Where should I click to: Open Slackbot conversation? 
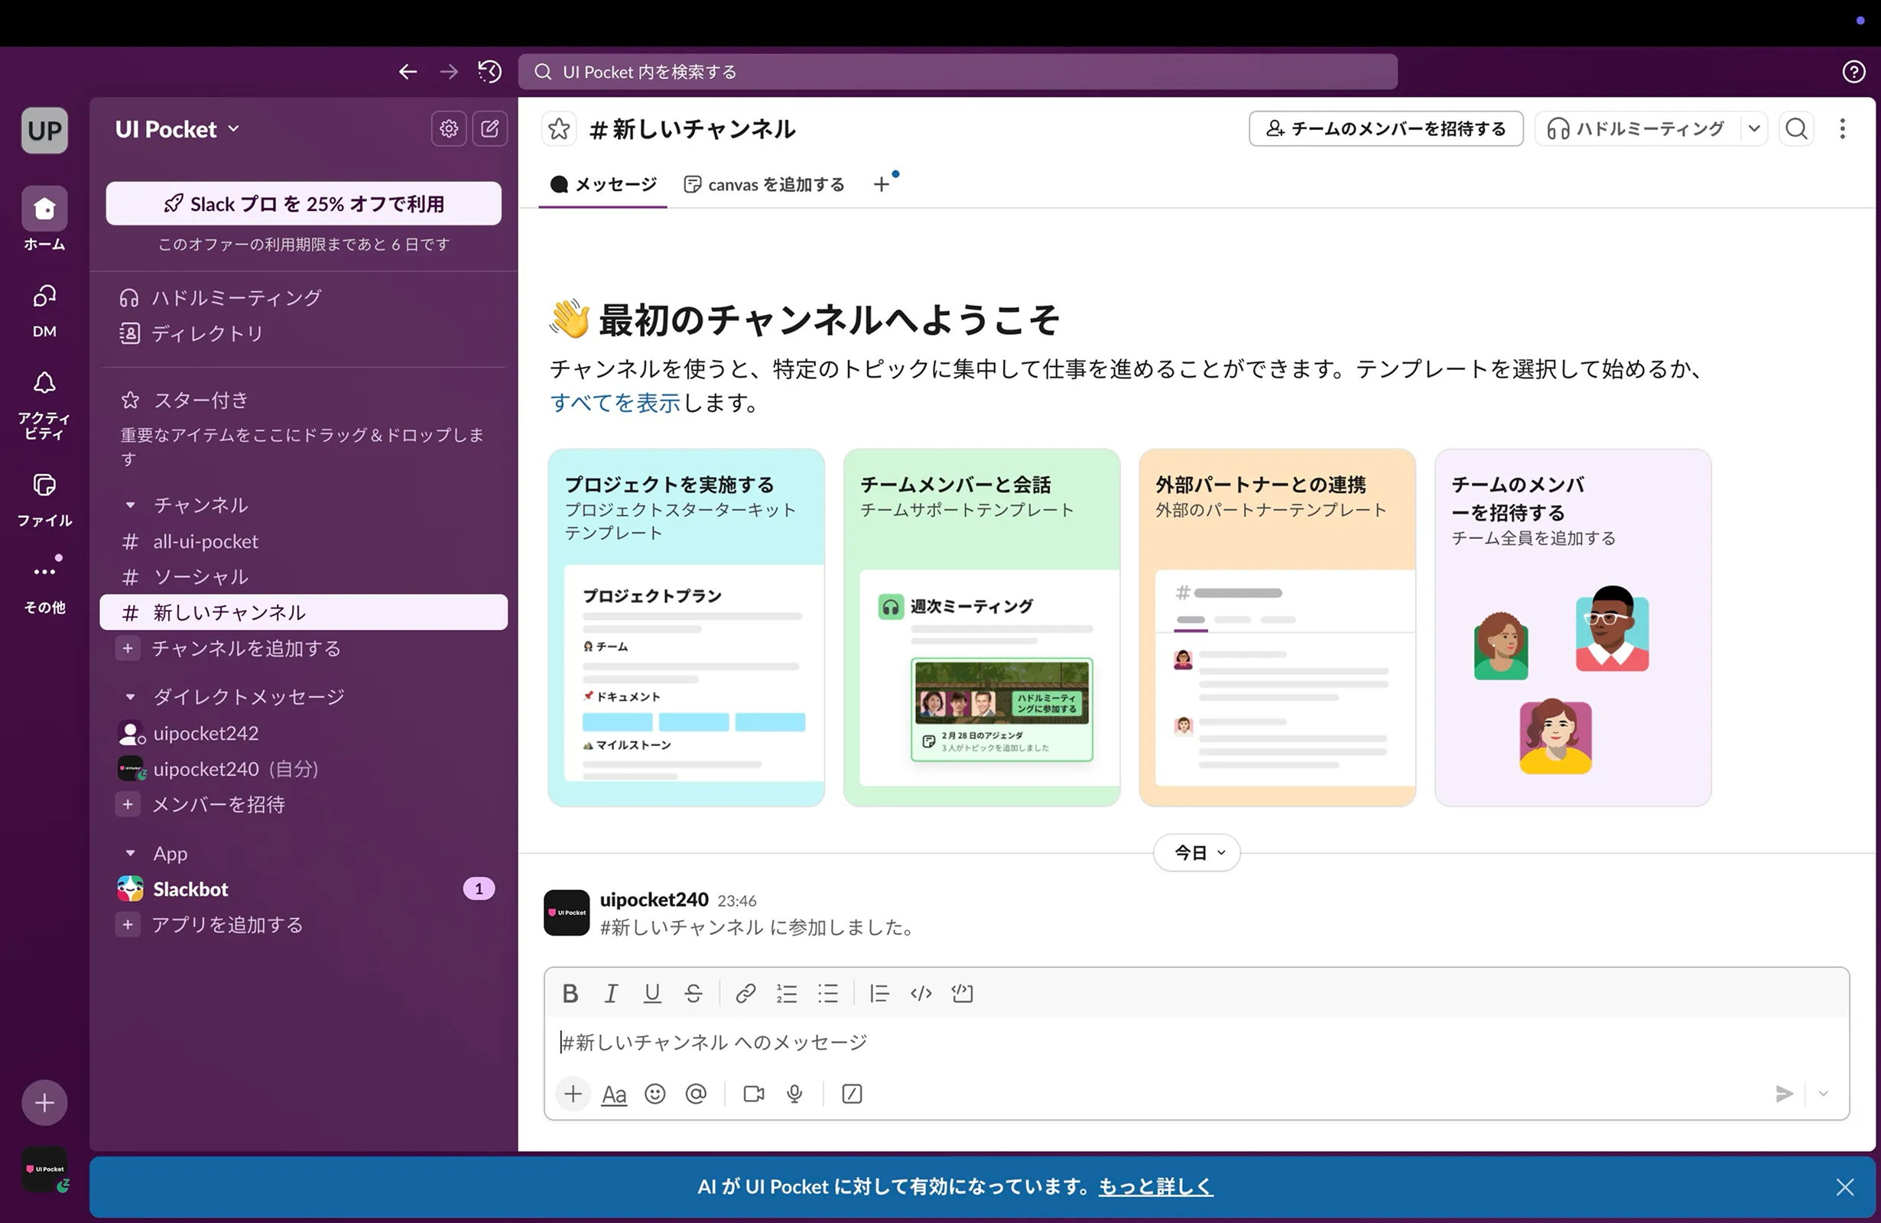(304, 889)
